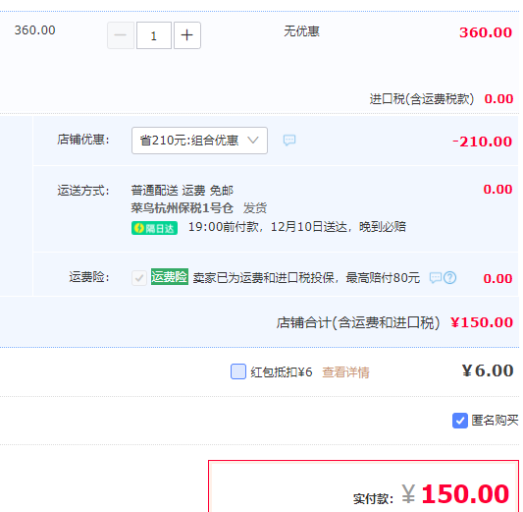
Task: Click the green 运费险 tag label
Action: pyautogui.click(x=170, y=277)
